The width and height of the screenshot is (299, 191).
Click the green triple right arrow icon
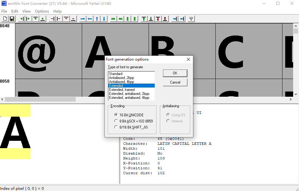pyautogui.click(x=113, y=19)
